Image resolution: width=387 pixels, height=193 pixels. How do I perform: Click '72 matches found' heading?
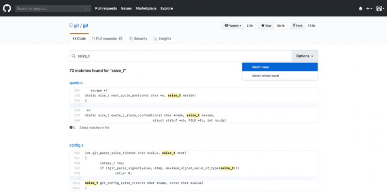click(98, 70)
